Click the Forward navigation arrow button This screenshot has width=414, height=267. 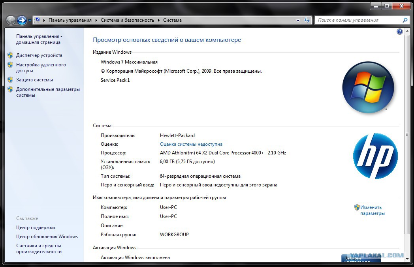point(22,20)
